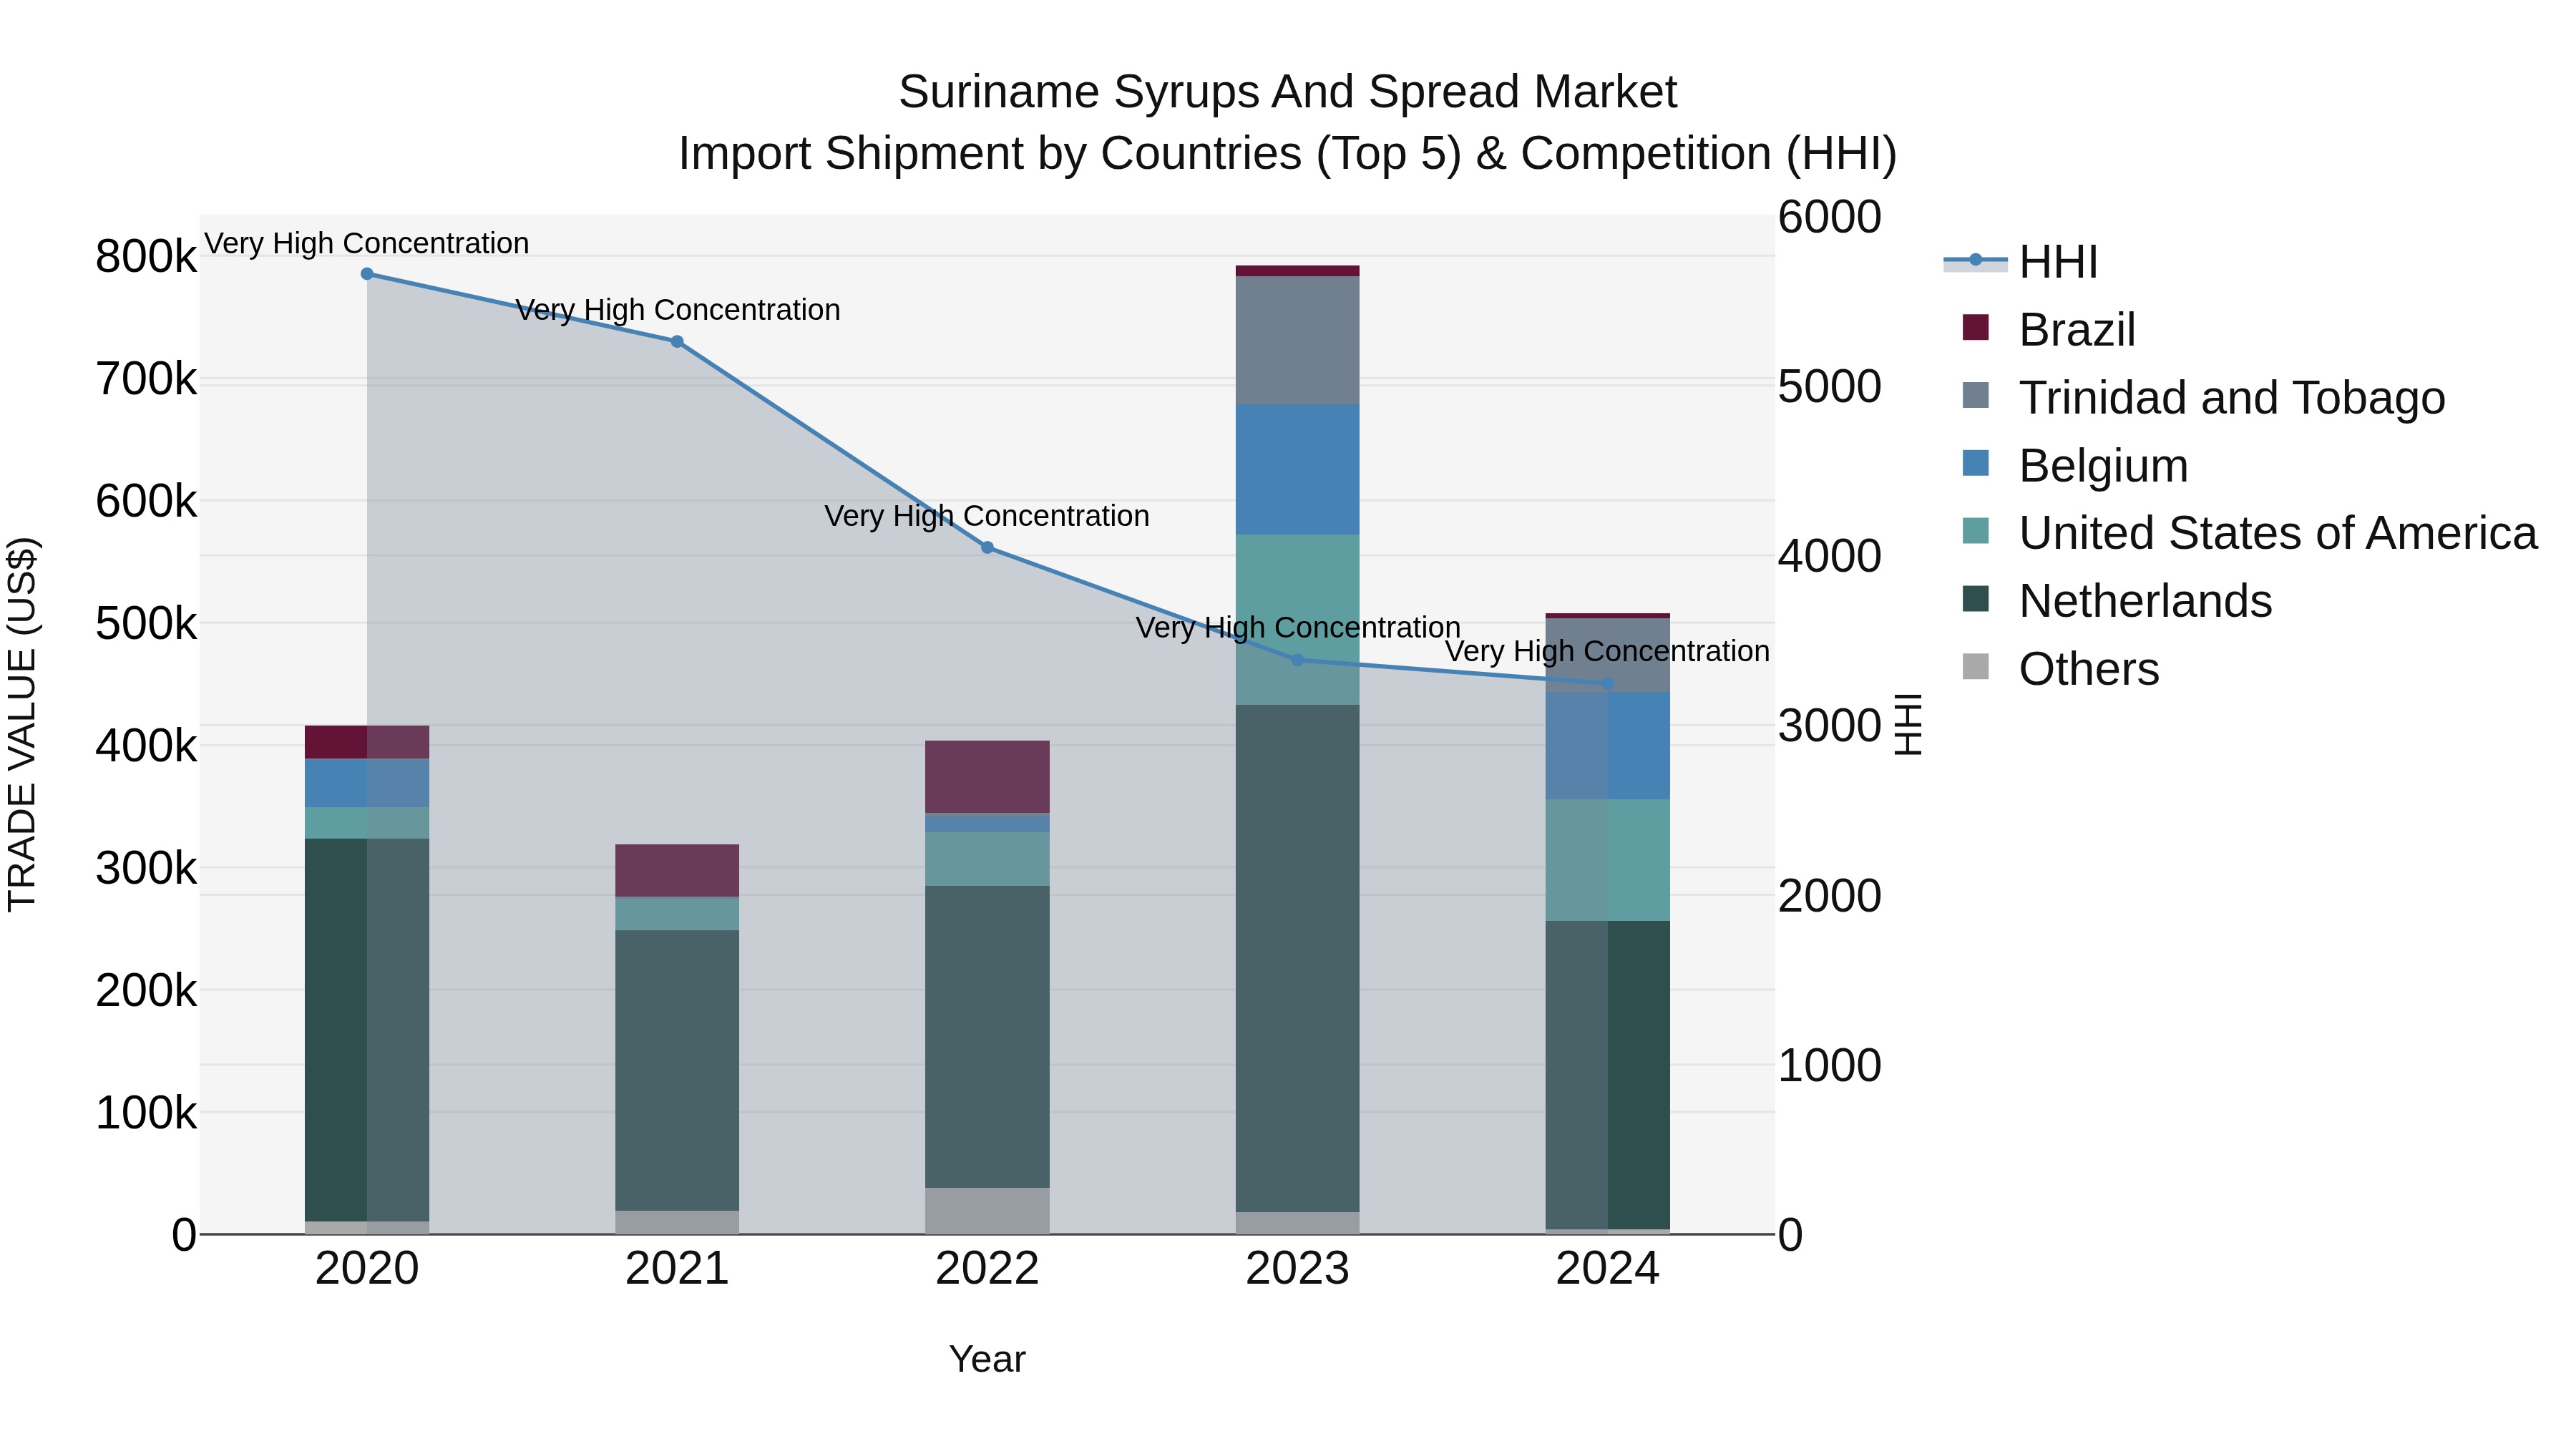Click the Netherlands segment of the 2024 bar
The width and height of the screenshot is (2576, 1449).
[x=1608, y=1075]
